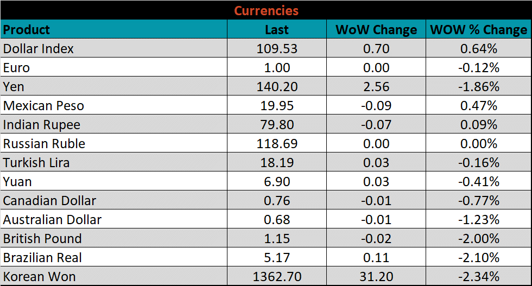This screenshot has height=286, width=532.
Task: Select the Yen last value 140.20
Action: point(277,87)
